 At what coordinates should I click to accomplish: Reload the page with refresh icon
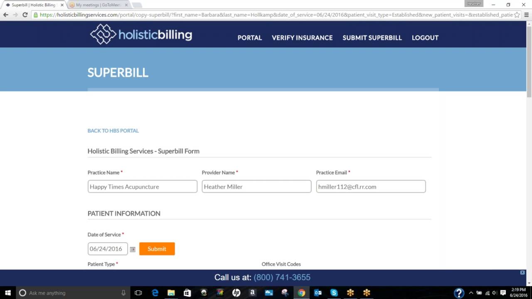point(25,15)
